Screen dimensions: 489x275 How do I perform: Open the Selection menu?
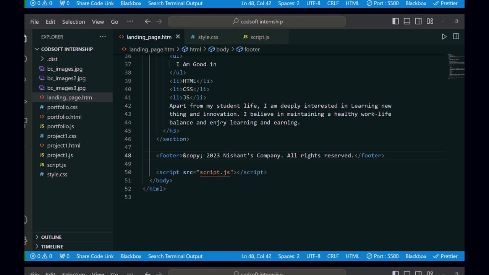click(x=73, y=22)
